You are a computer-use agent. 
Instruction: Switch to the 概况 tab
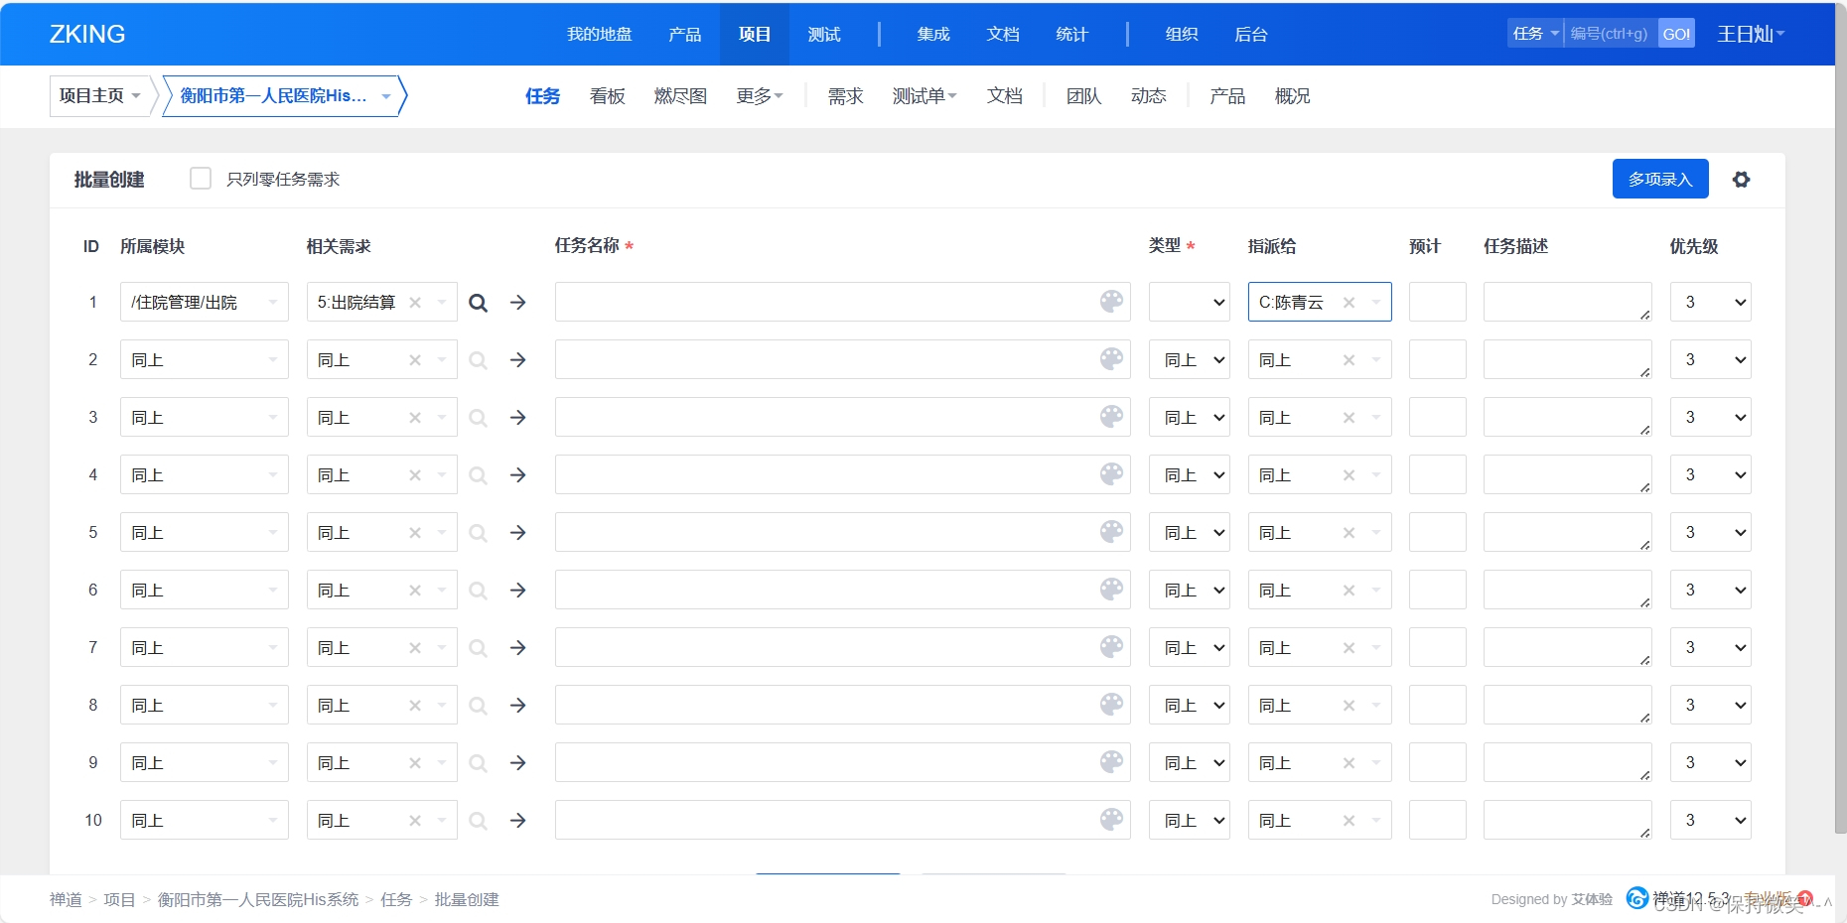[1293, 96]
